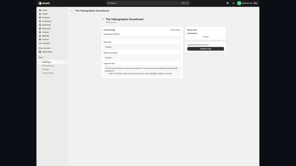Viewport: 296px width, 166px height.
Task: Click the Orders inbox icon
Action: click(x=40, y=14)
